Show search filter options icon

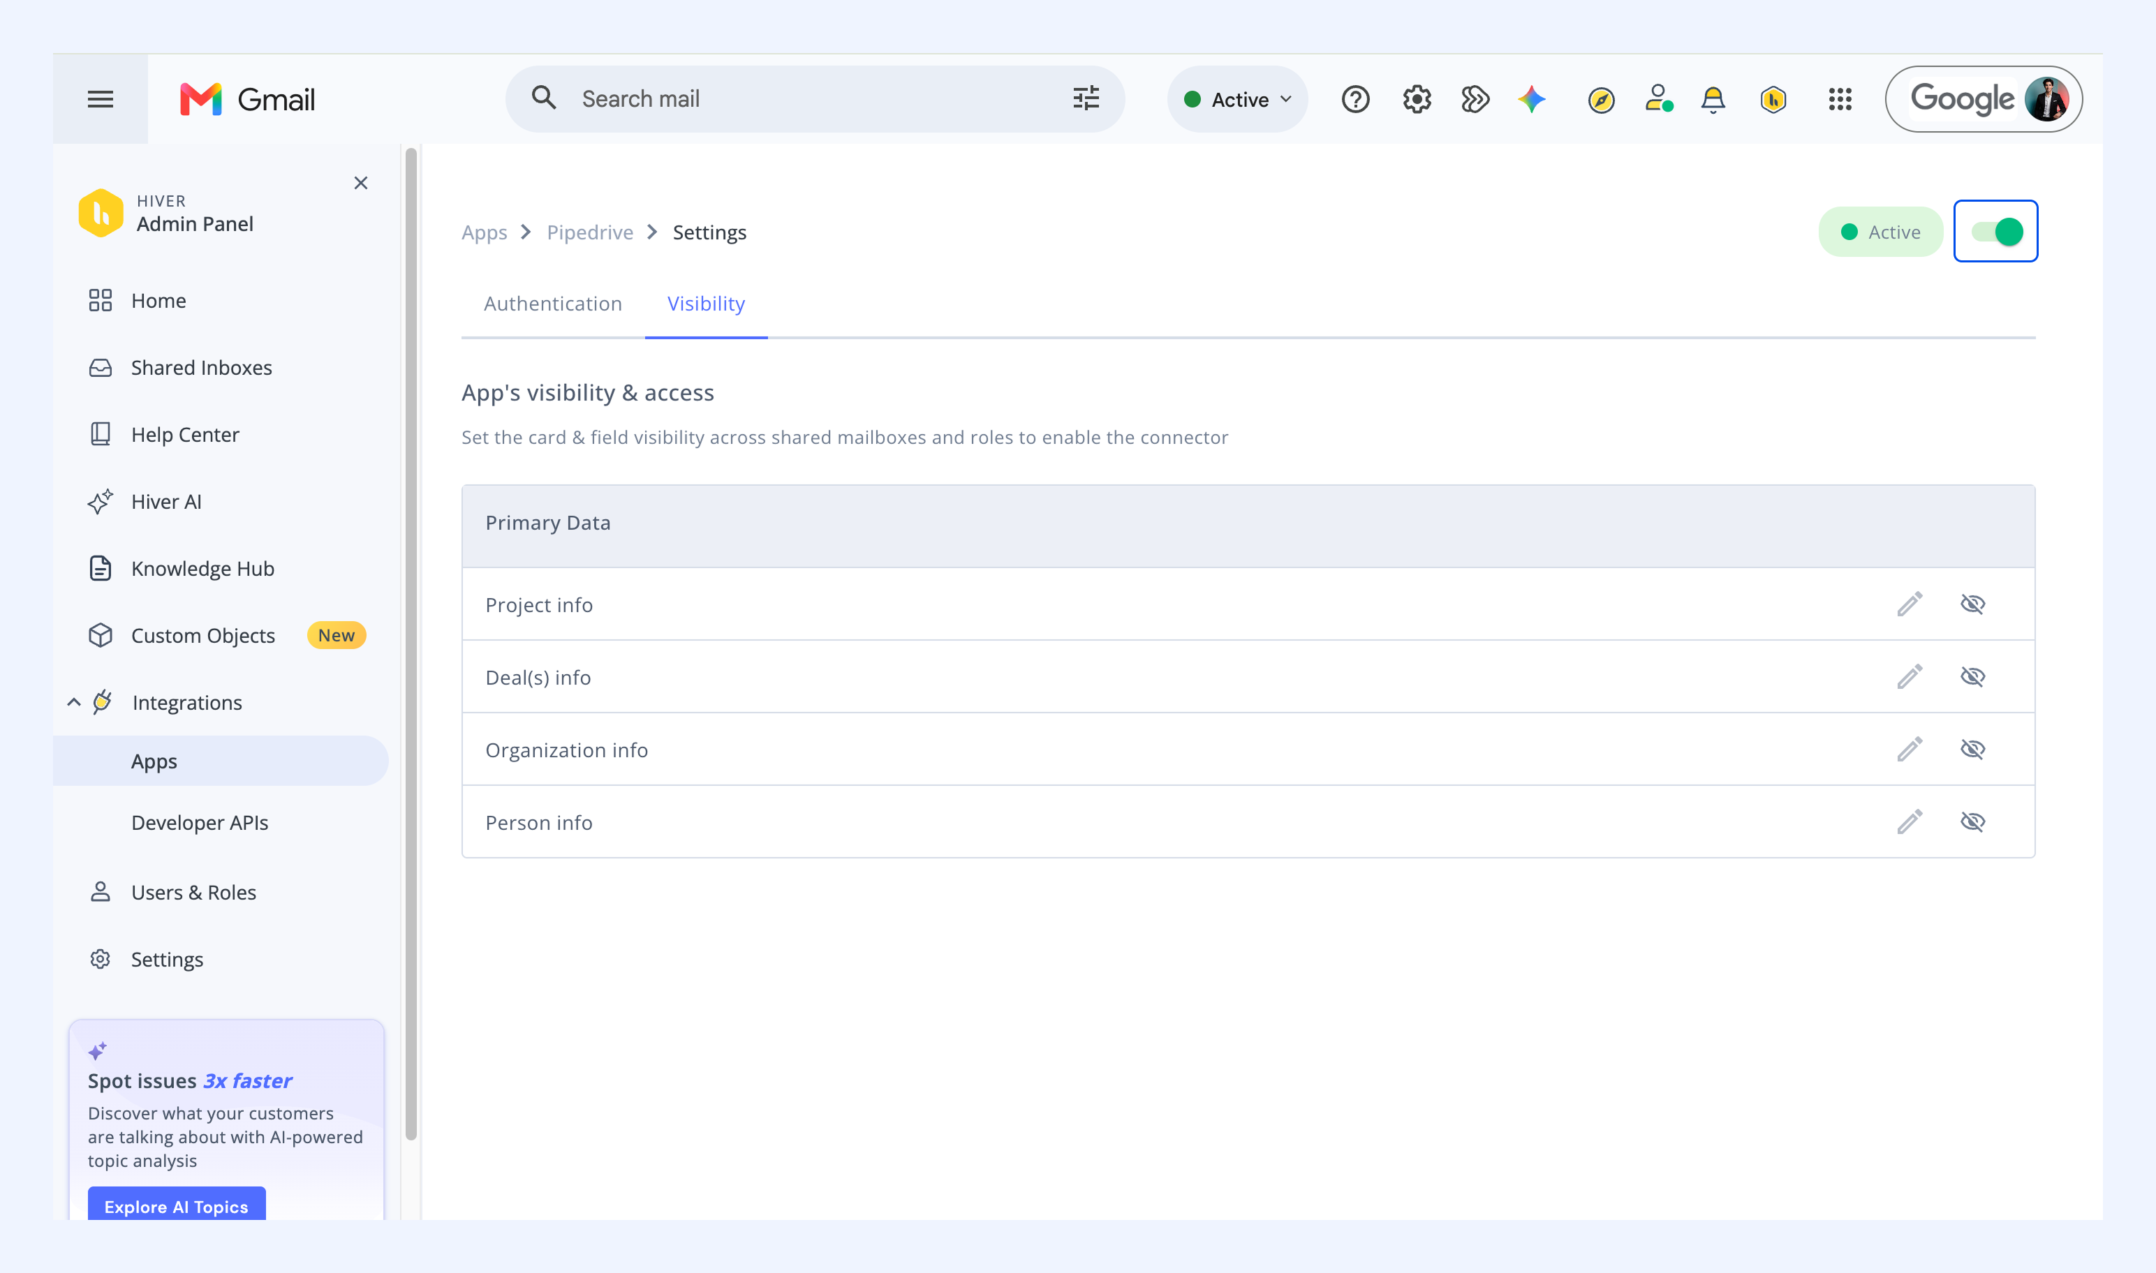tap(1086, 98)
